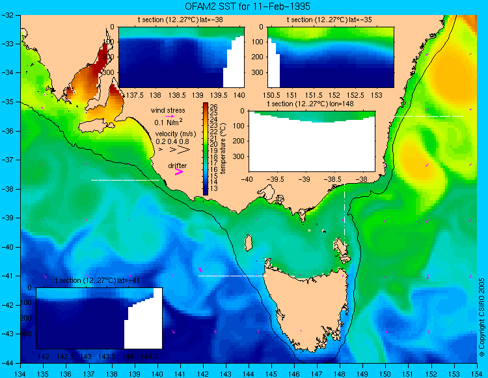Click "152.5" on the lat=-35 inset axis
The height and width of the screenshot is (378, 488).
click(355, 95)
